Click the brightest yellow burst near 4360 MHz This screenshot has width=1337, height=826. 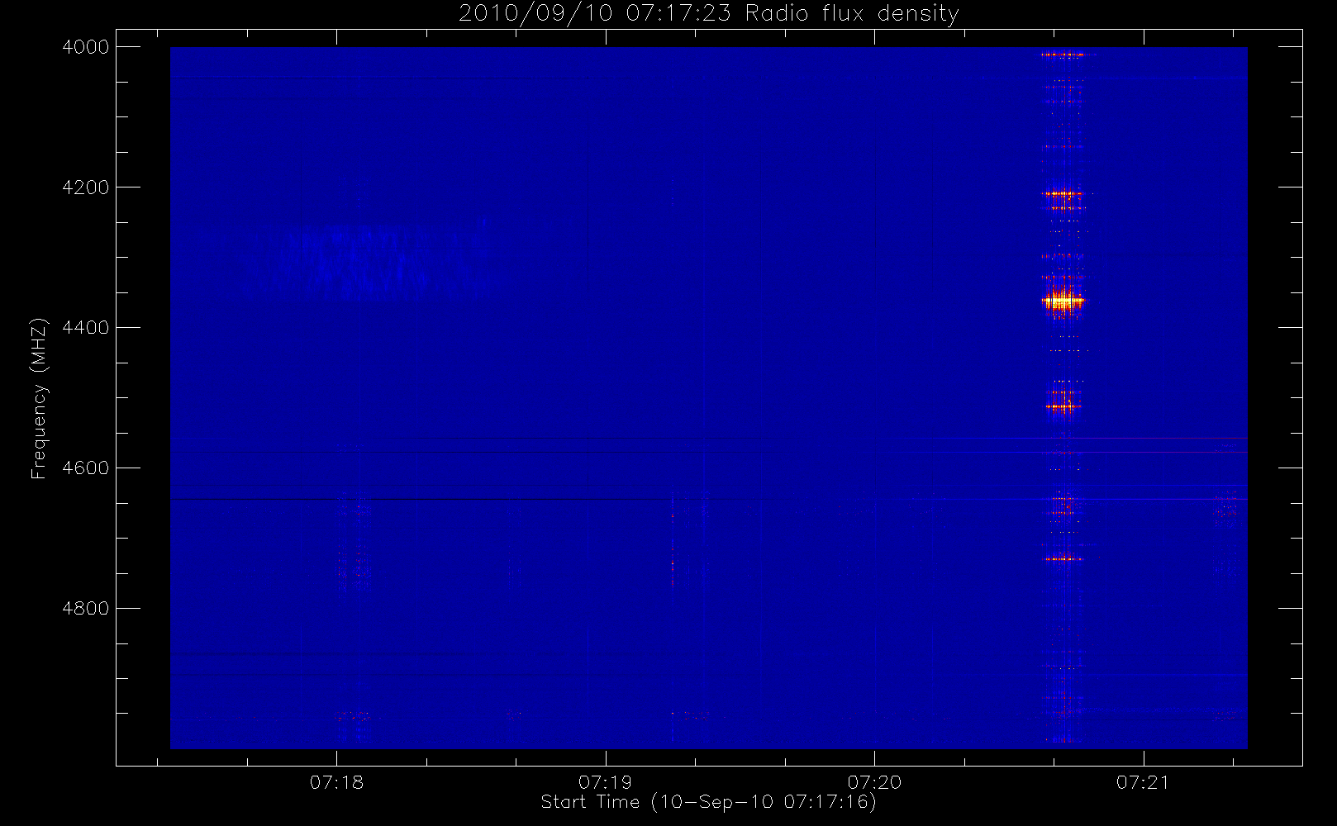coord(1063,301)
